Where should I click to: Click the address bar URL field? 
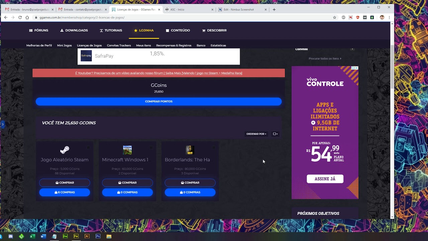(x=184, y=17)
